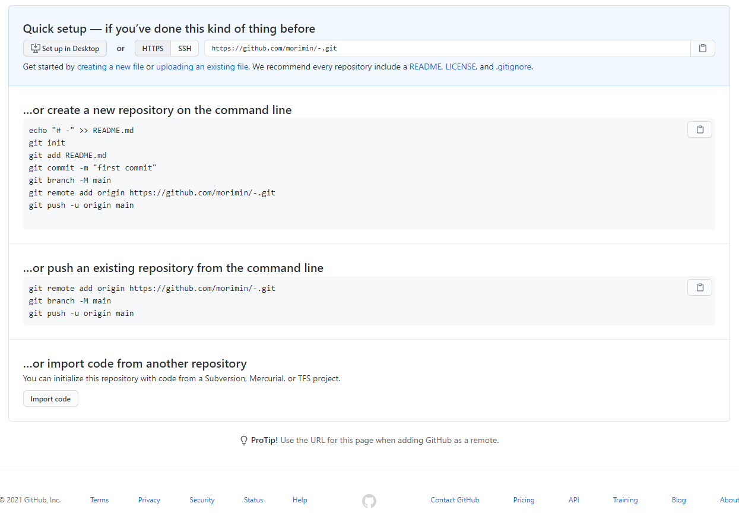The width and height of the screenshot is (739, 519).
Task: Click the GitHub Octocat logo in the footer
Action: (369, 501)
